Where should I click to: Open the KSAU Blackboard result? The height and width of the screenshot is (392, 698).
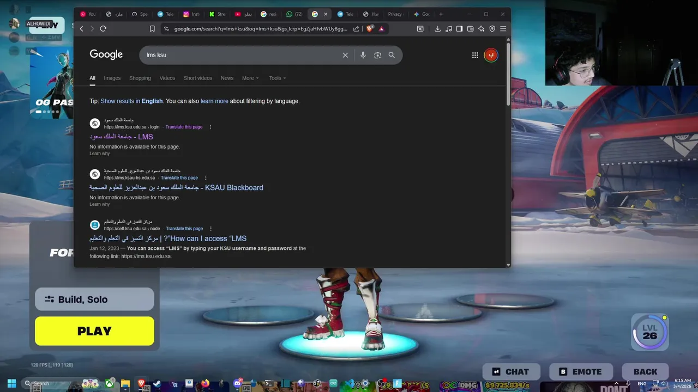176,187
